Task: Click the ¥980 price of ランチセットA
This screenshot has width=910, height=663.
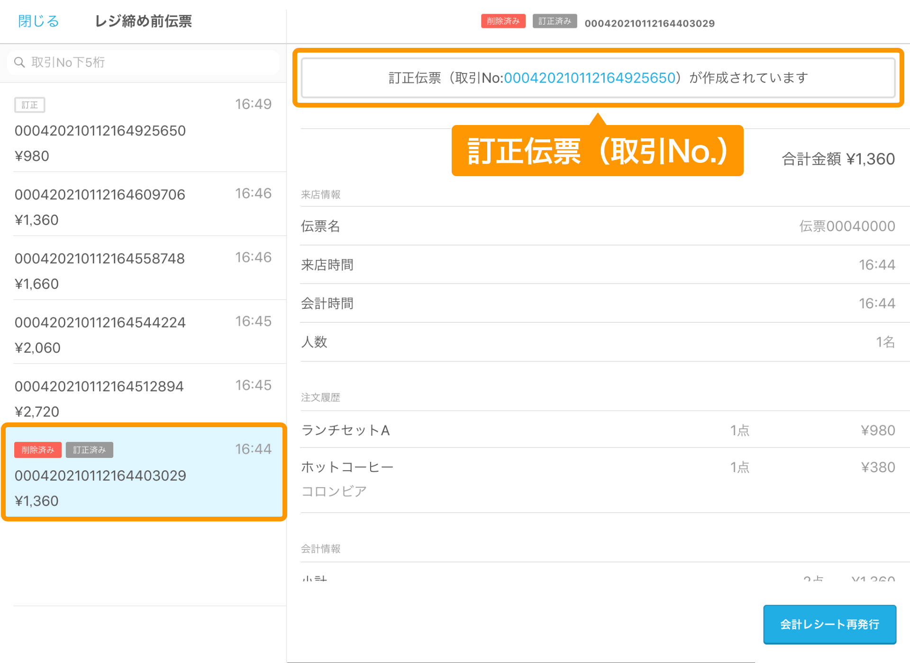Action: coord(878,430)
